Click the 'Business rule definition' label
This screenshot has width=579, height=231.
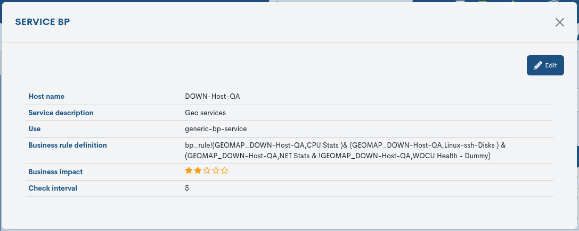(68, 145)
